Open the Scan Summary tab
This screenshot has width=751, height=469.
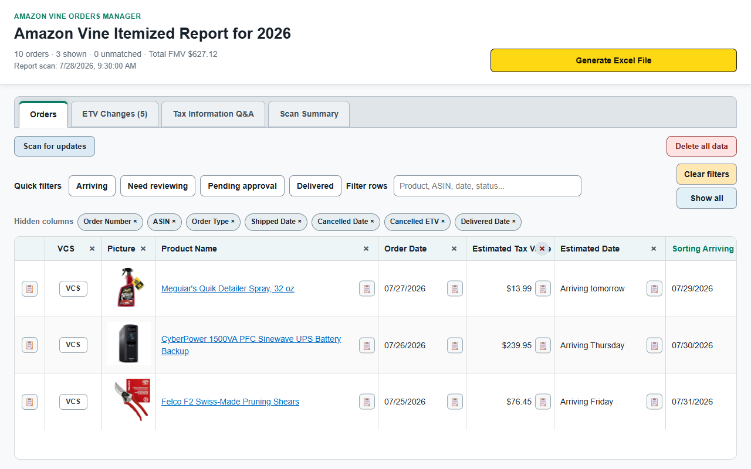[x=309, y=114]
